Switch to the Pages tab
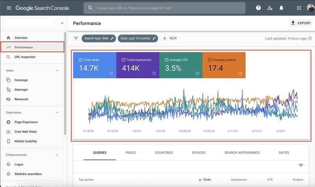The image size is (315, 187). [x=131, y=153]
